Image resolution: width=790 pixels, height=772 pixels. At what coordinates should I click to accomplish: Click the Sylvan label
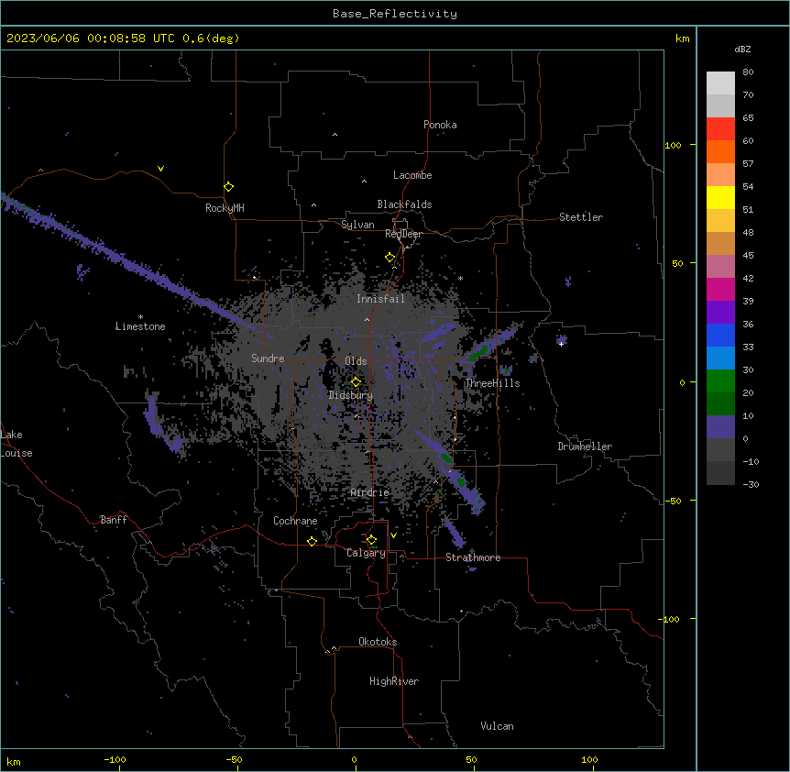357,225
